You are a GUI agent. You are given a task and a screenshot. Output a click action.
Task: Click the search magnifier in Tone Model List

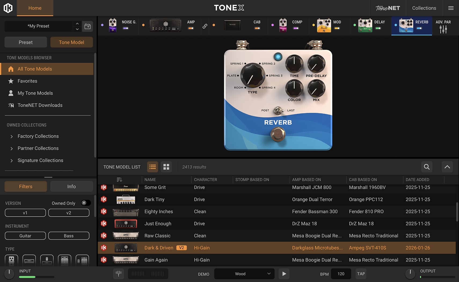tap(427, 167)
